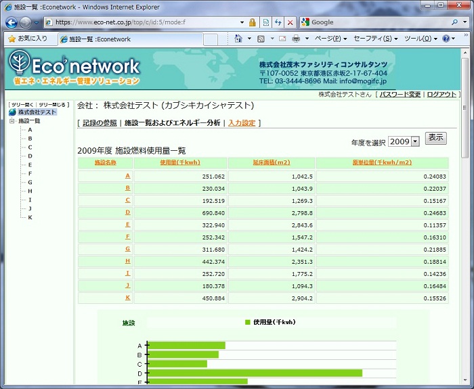The height and width of the screenshot is (389, 474).
Task: Click the Eco network logo
Action: tap(74, 68)
